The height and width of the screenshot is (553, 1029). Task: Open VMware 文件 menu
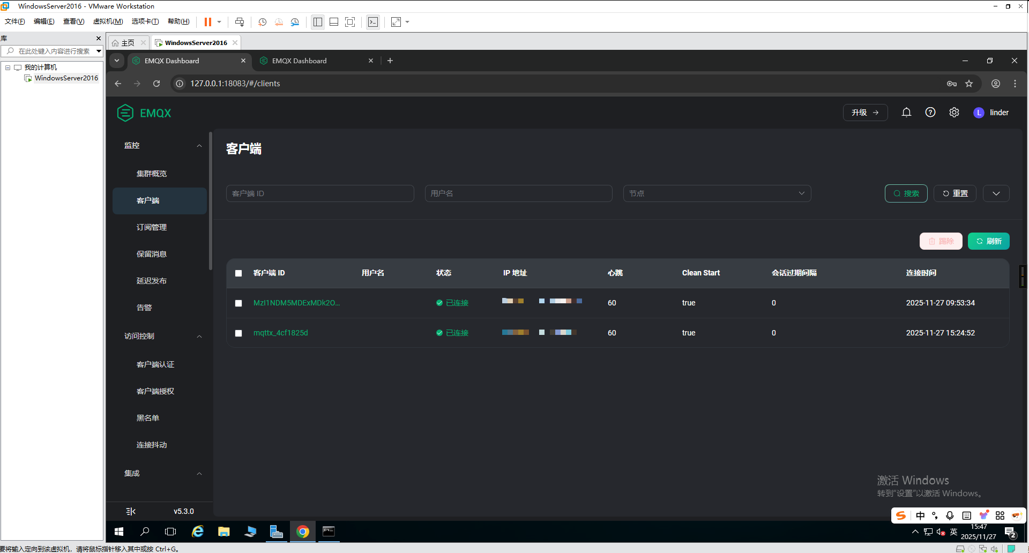(x=14, y=21)
